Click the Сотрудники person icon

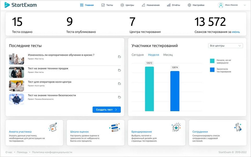[x=238, y=127]
